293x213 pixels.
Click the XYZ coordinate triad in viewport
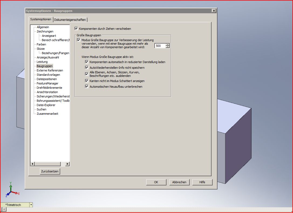tap(12, 189)
